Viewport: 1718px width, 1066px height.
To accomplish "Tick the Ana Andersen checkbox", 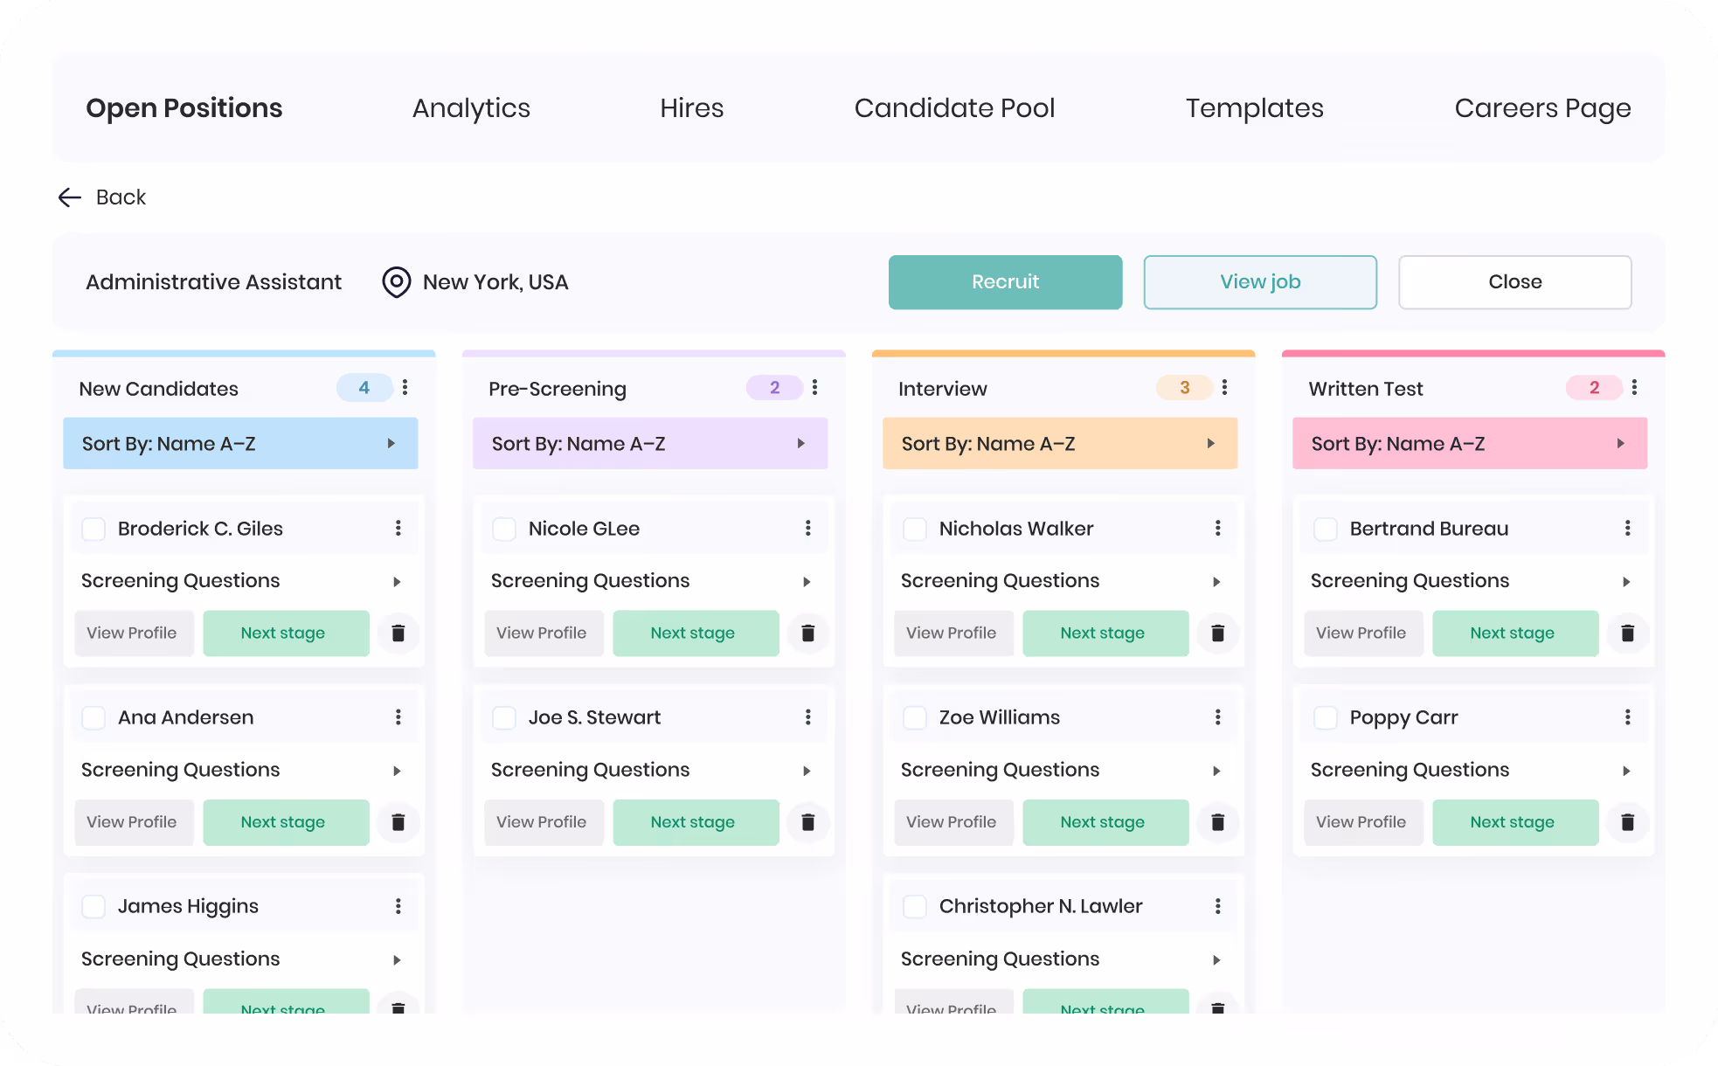I will point(94,717).
